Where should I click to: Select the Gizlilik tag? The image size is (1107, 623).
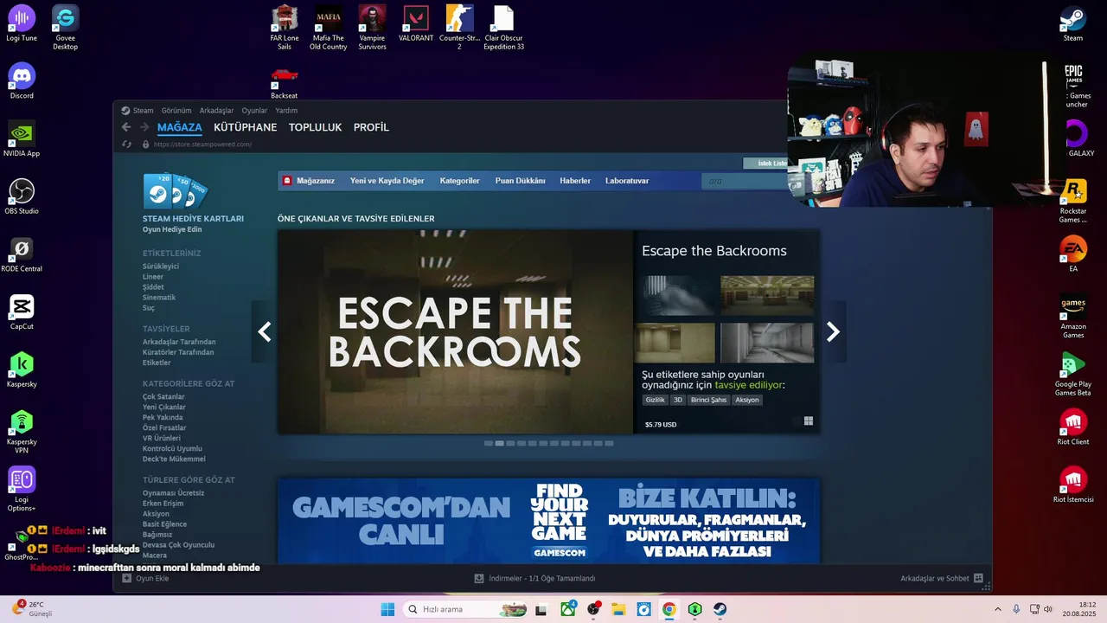(656, 400)
